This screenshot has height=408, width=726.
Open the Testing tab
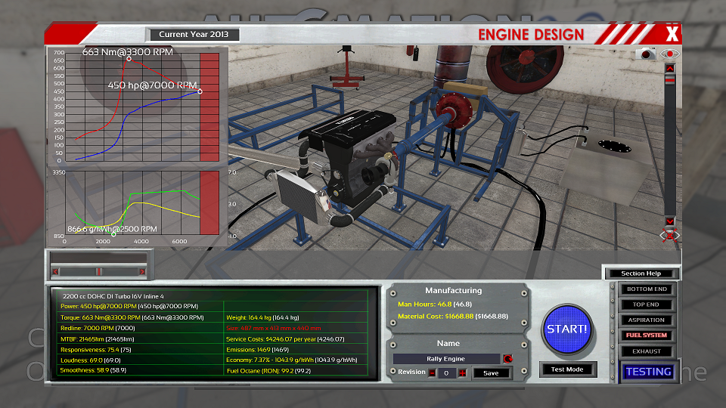(x=648, y=372)
